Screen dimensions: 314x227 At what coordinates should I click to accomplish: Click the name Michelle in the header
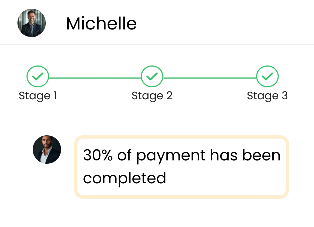tap(101, 23)
